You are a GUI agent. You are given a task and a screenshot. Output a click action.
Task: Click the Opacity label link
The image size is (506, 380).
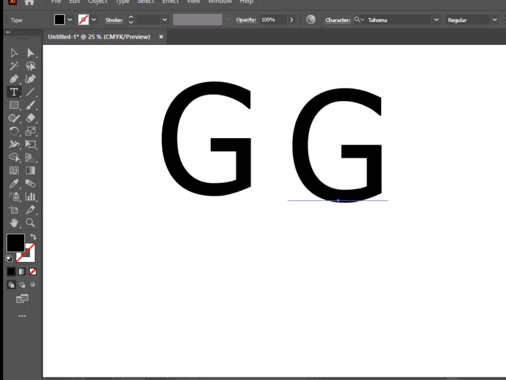[246, 20]
